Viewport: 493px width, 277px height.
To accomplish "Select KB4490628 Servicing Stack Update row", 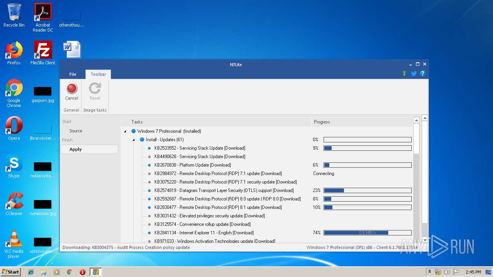I will [200, 157].
